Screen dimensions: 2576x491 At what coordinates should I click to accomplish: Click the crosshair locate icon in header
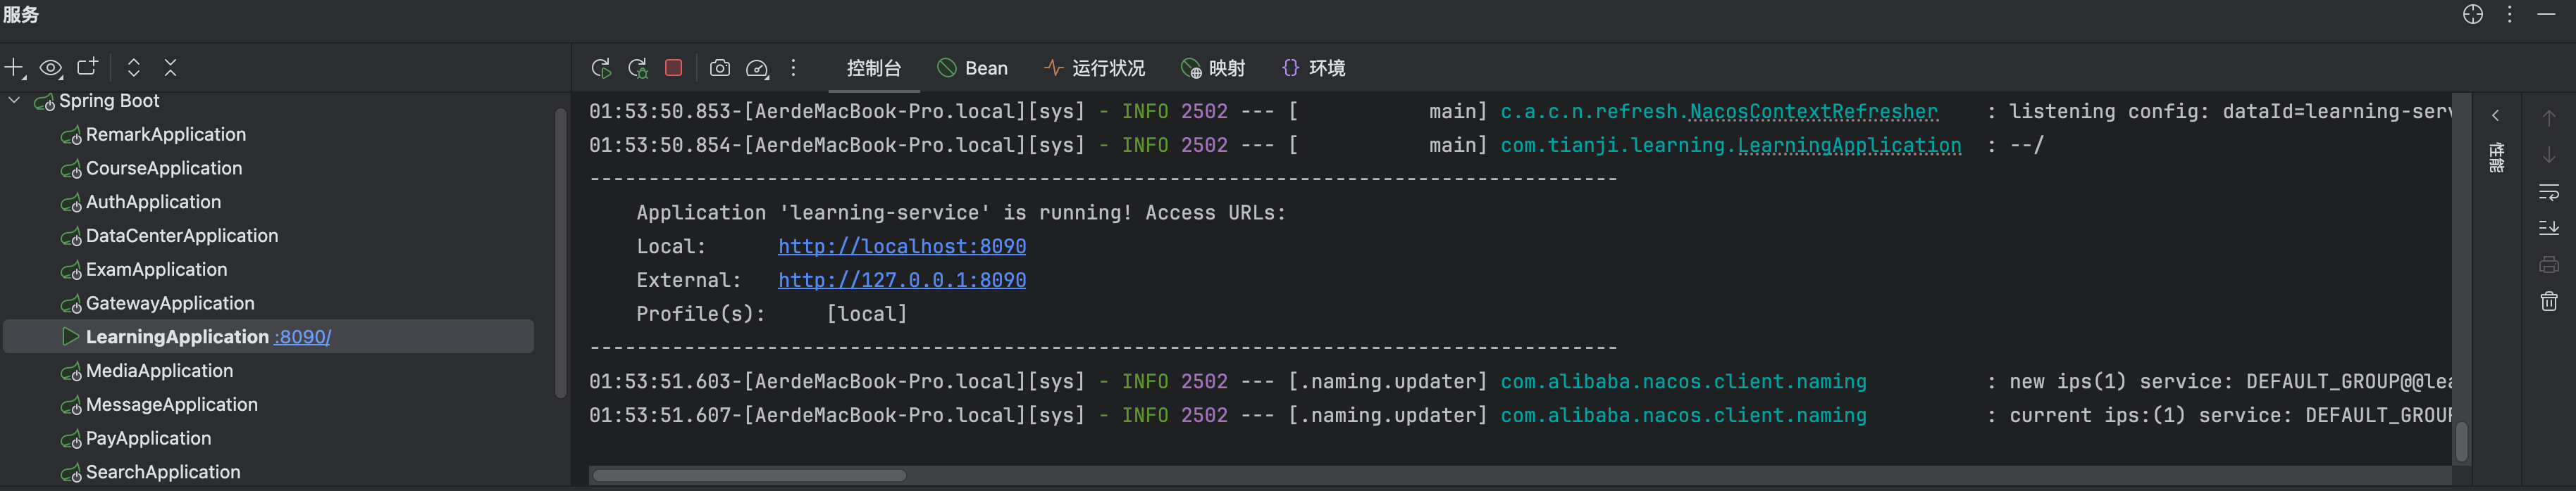pyautogui.click(x=2473, y=14)
